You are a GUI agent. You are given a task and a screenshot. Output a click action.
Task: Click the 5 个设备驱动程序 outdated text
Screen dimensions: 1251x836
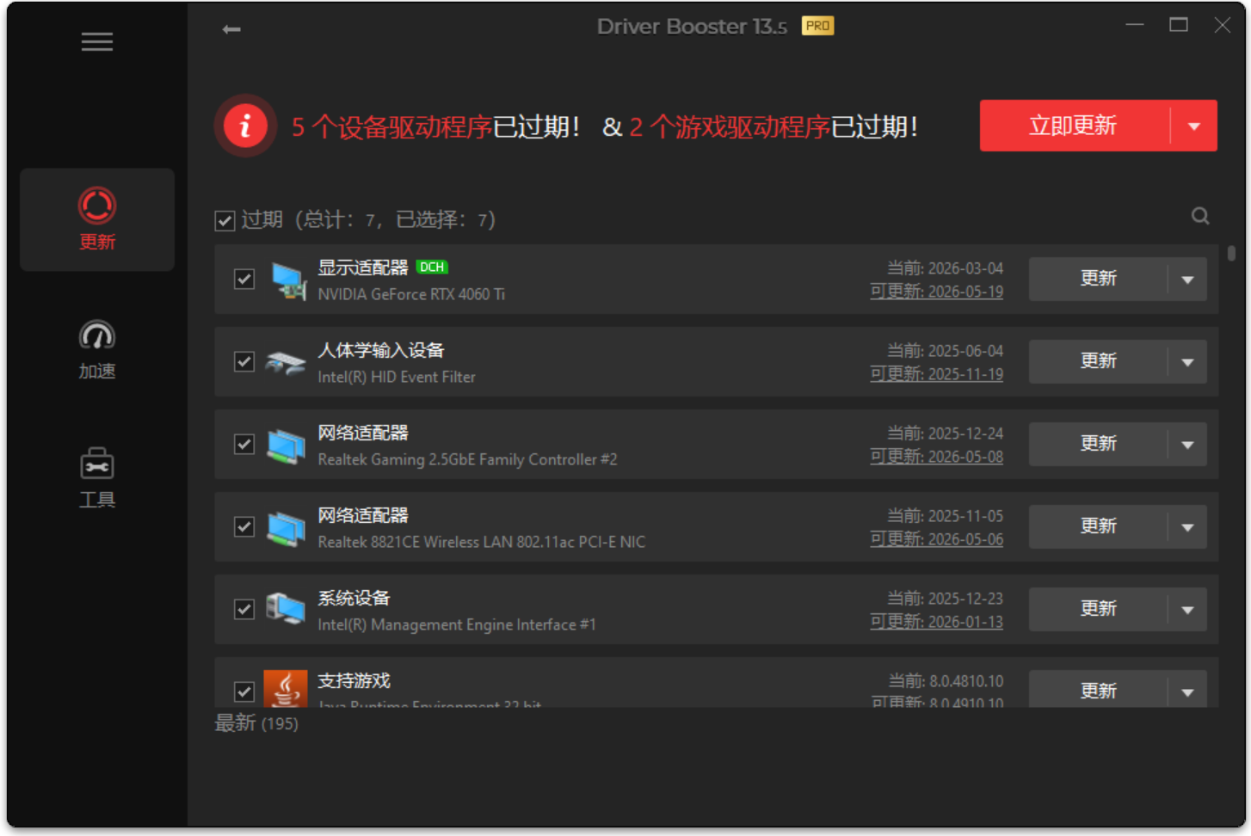[x=391, y=127]
